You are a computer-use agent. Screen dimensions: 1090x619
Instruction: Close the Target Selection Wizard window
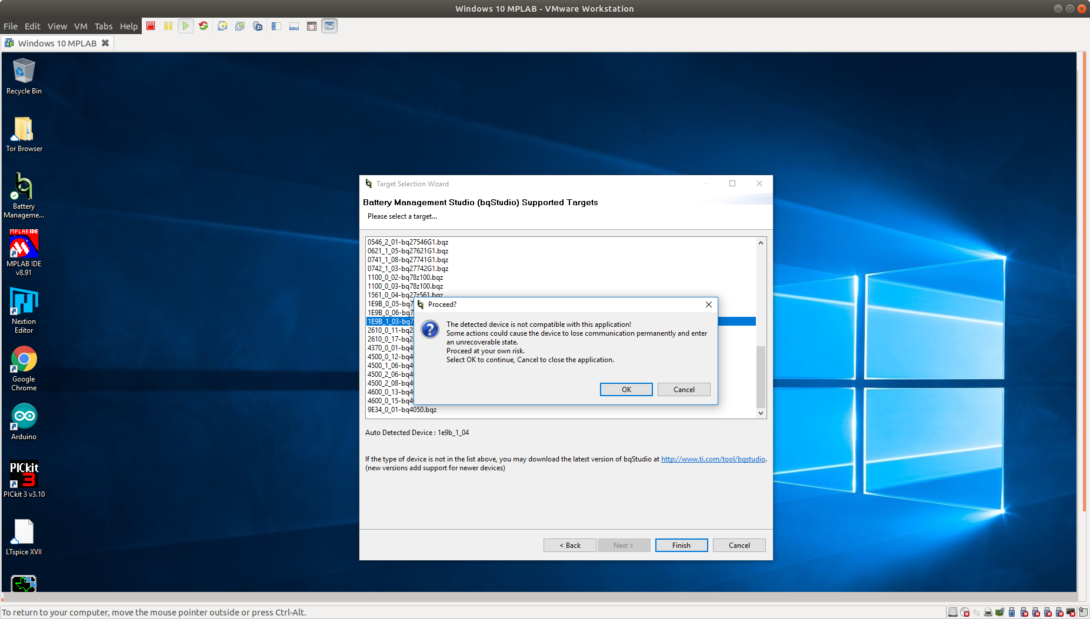pyautogui.click(x=759, y=183)
